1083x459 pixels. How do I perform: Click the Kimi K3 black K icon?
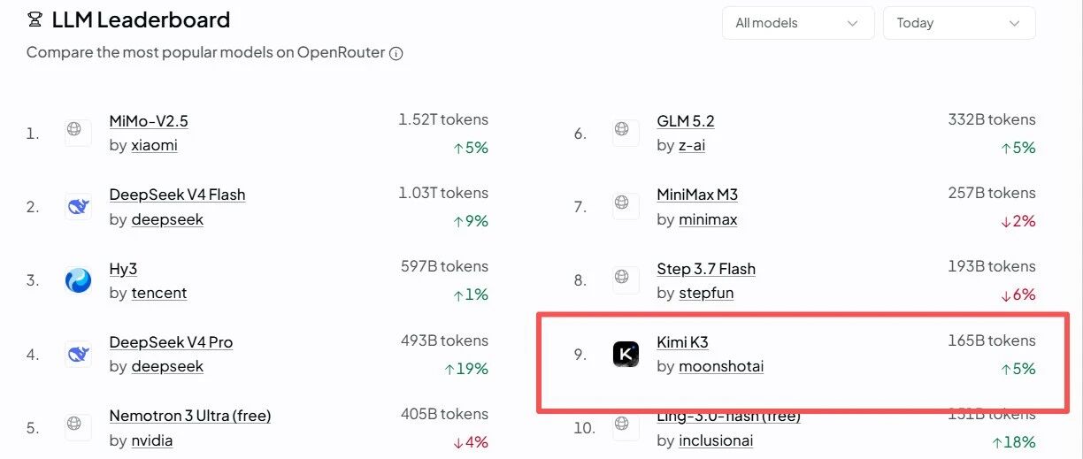[626, 355]
